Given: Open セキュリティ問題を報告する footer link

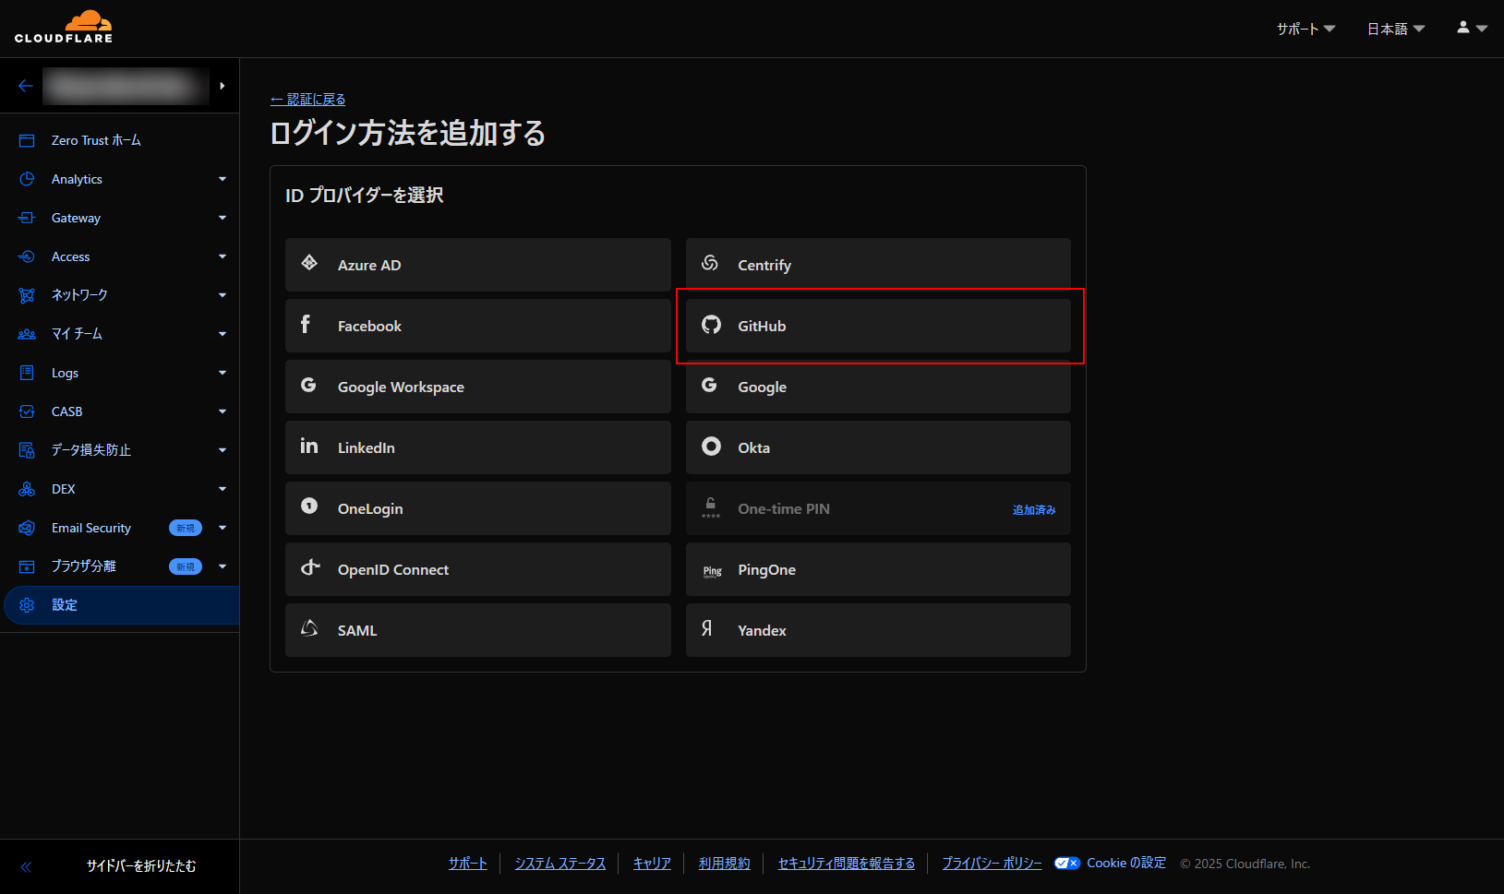Looking at the screenshot, I should pos(847,864).
